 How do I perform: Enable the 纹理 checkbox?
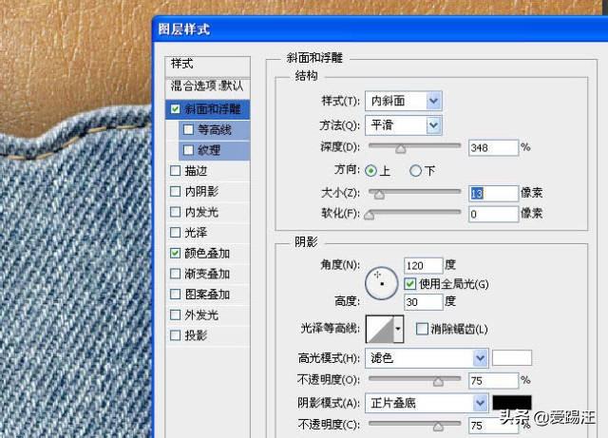(x=188, y=150)
